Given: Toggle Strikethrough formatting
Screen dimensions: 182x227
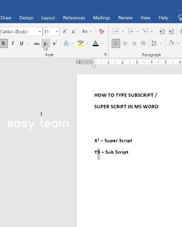Looking at the screenshot, I should pyautogui.click(x=37, y=44).
